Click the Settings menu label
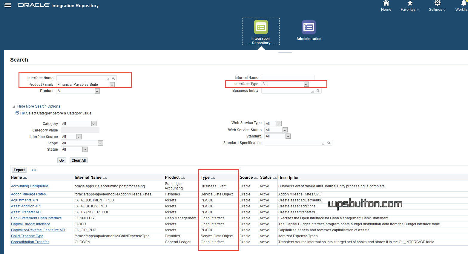This screenshot has width=468, height=254. tap(435, 10)
